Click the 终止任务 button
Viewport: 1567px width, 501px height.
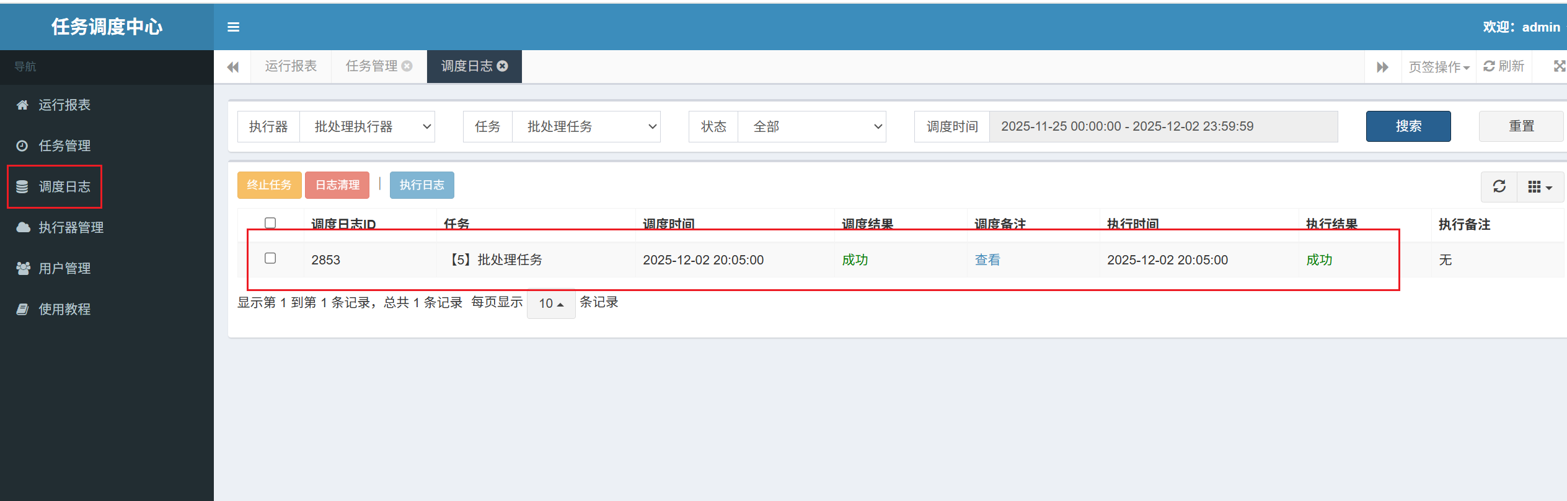269,185
